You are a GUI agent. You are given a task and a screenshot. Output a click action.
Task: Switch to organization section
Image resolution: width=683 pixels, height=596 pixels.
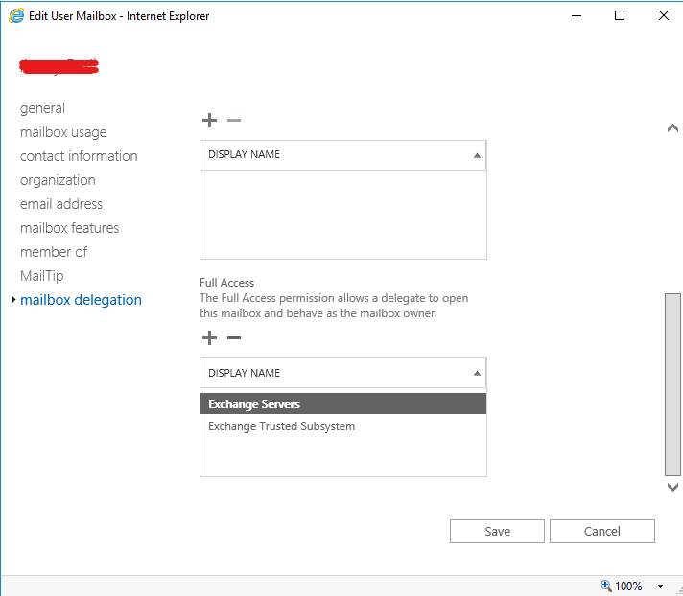(x=58, y=180)
